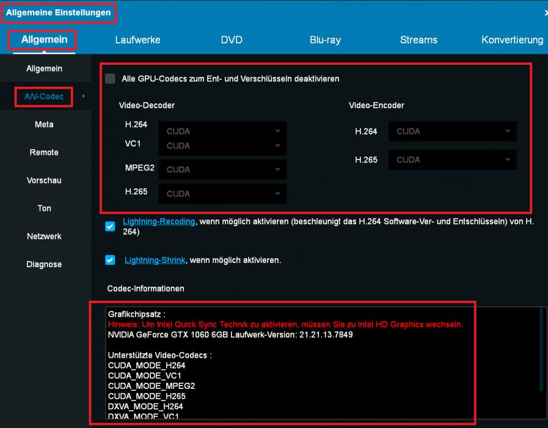Switch to the Blu-ray tab
548x428 pixels.
[325, 40]
